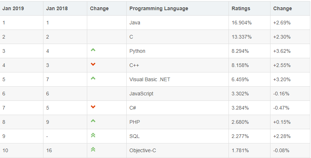Click the 2.680% rating value
Viewport: 311px width, 158px height.
click(240, 122)
